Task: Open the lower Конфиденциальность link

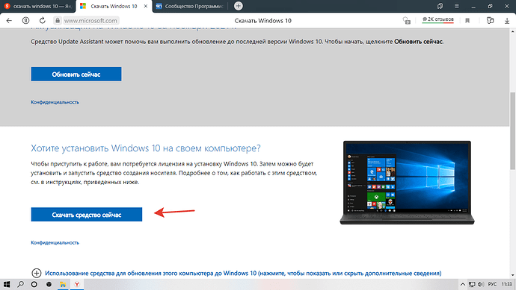Action: point(55,243)
